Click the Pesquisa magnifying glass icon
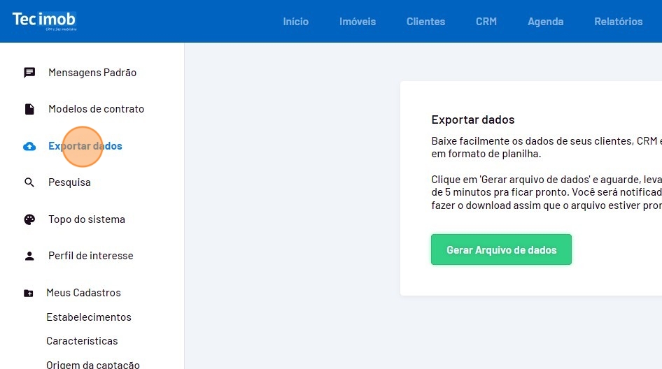Image resolution: width=662 pixels, height=369 pixels. point(29,182)
